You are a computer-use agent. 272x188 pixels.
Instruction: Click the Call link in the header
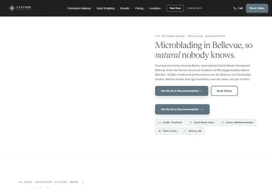click(238, 8)
